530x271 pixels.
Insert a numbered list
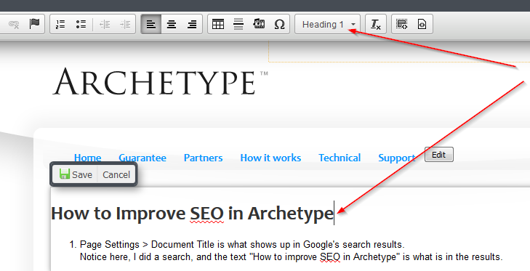(60, 24)
